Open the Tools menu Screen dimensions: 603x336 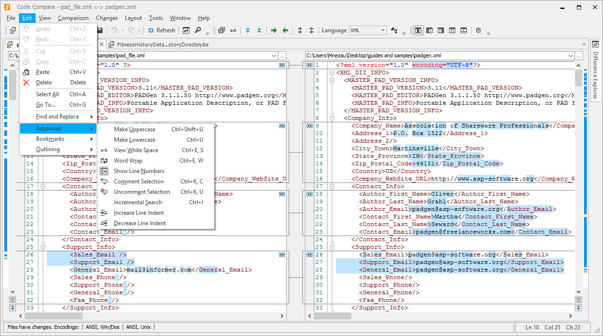(x=156, y=18)
